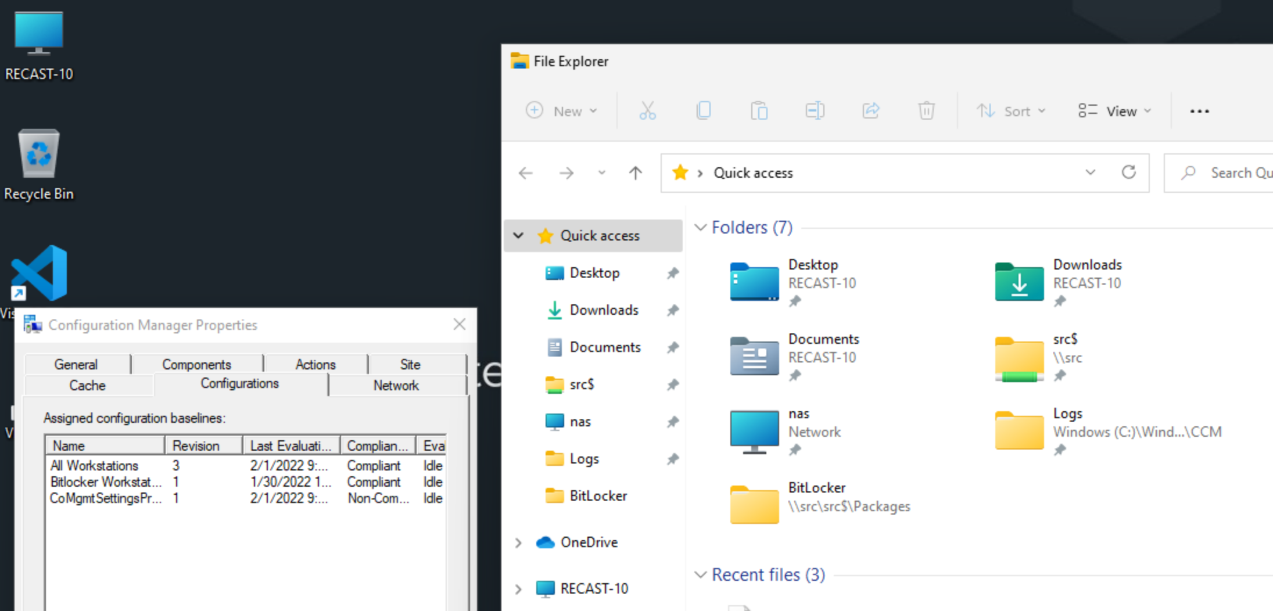Unpin Desktop from Quick access sidebar
The width and height of the screenshot is (1273, 611).
672,273
